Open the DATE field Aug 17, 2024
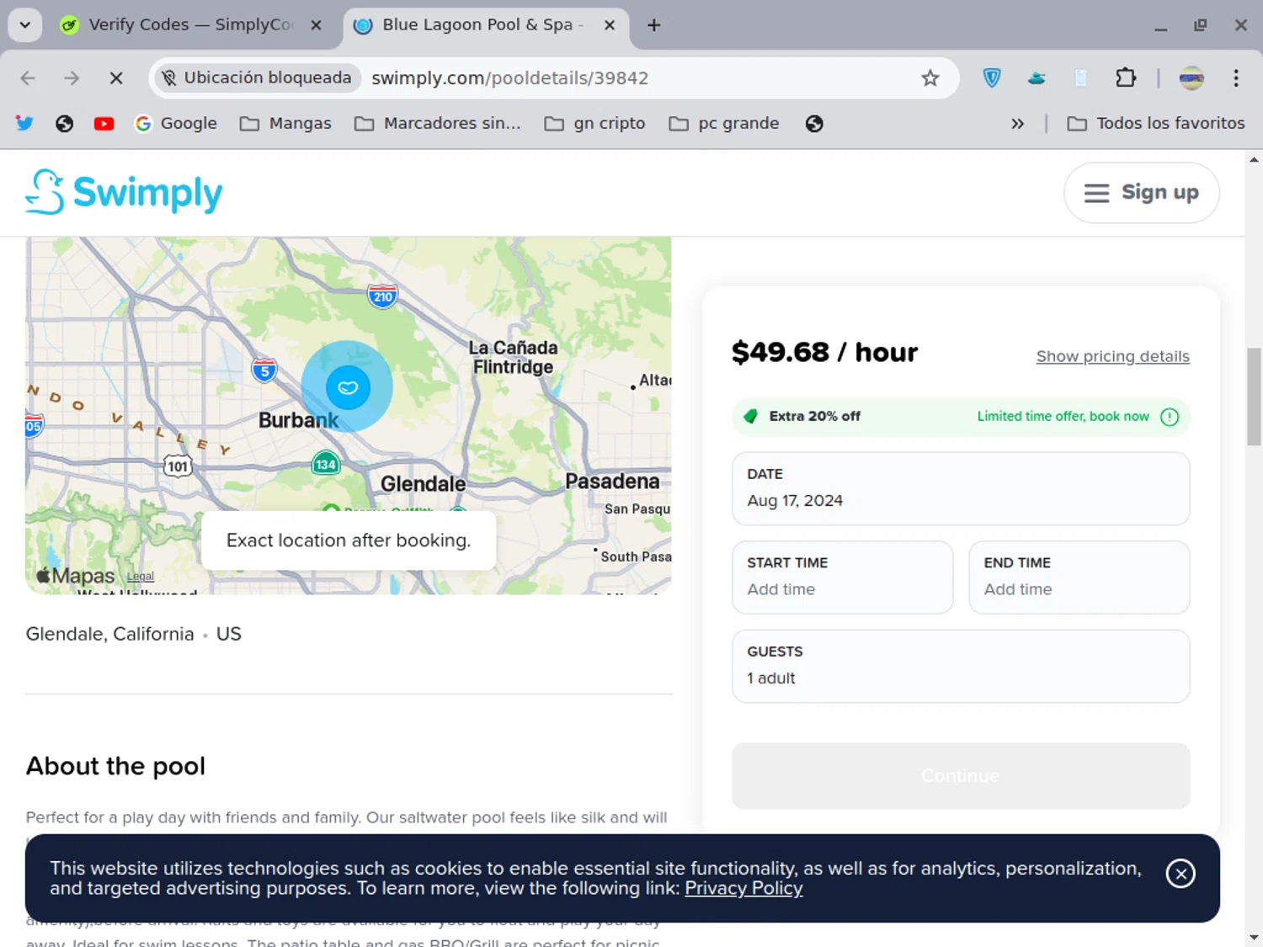This screenshot has height=947, width=1263. [961, 488]
